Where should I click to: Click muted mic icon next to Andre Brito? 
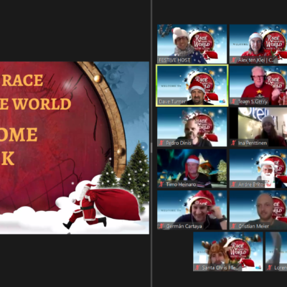point(234,184)
